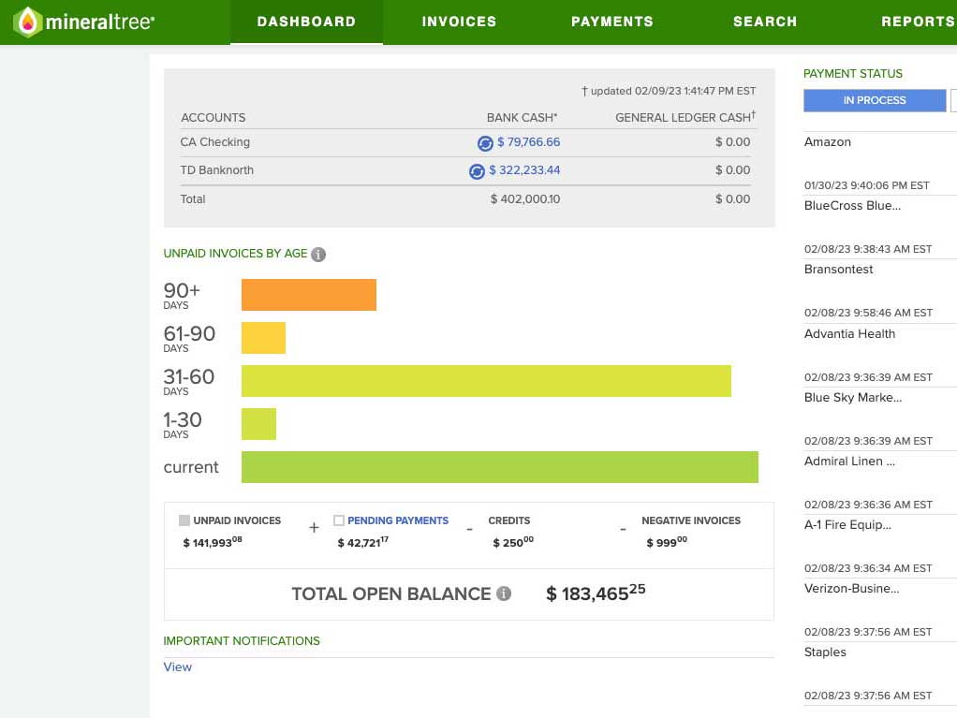
Task: Refresh CA Checking bank balance icon
Action: 485,143
